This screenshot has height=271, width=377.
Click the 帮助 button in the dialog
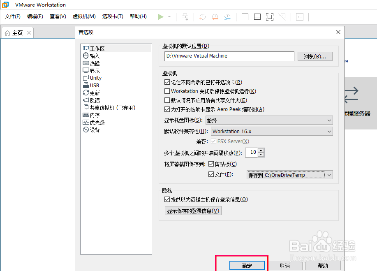click(323, 266)
